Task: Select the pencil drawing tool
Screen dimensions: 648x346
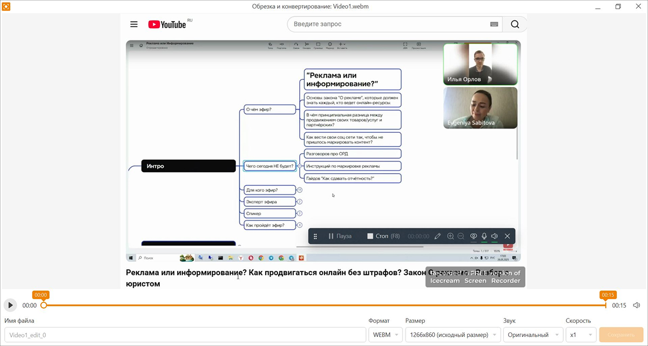Action: 437,236
